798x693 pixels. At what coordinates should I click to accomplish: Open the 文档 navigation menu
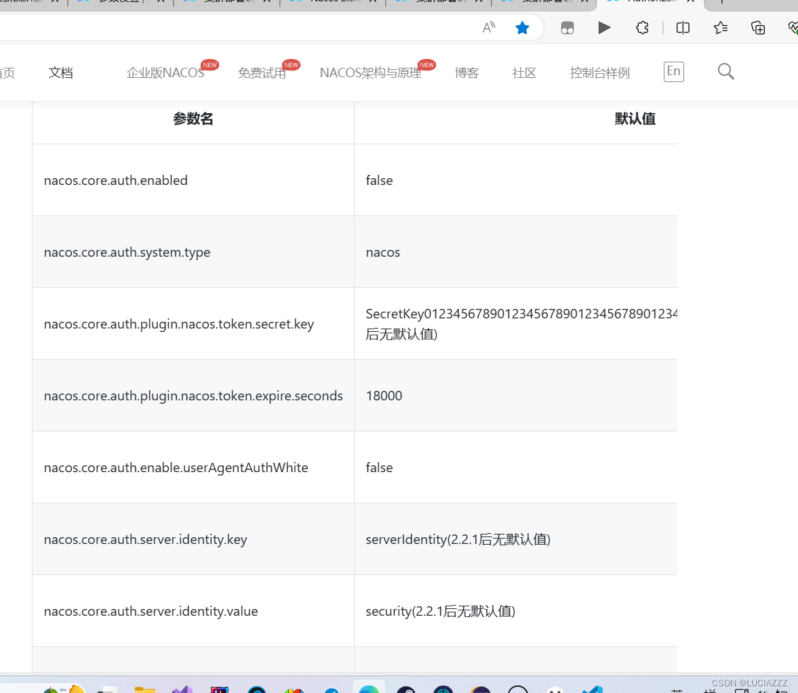[60, 72]
